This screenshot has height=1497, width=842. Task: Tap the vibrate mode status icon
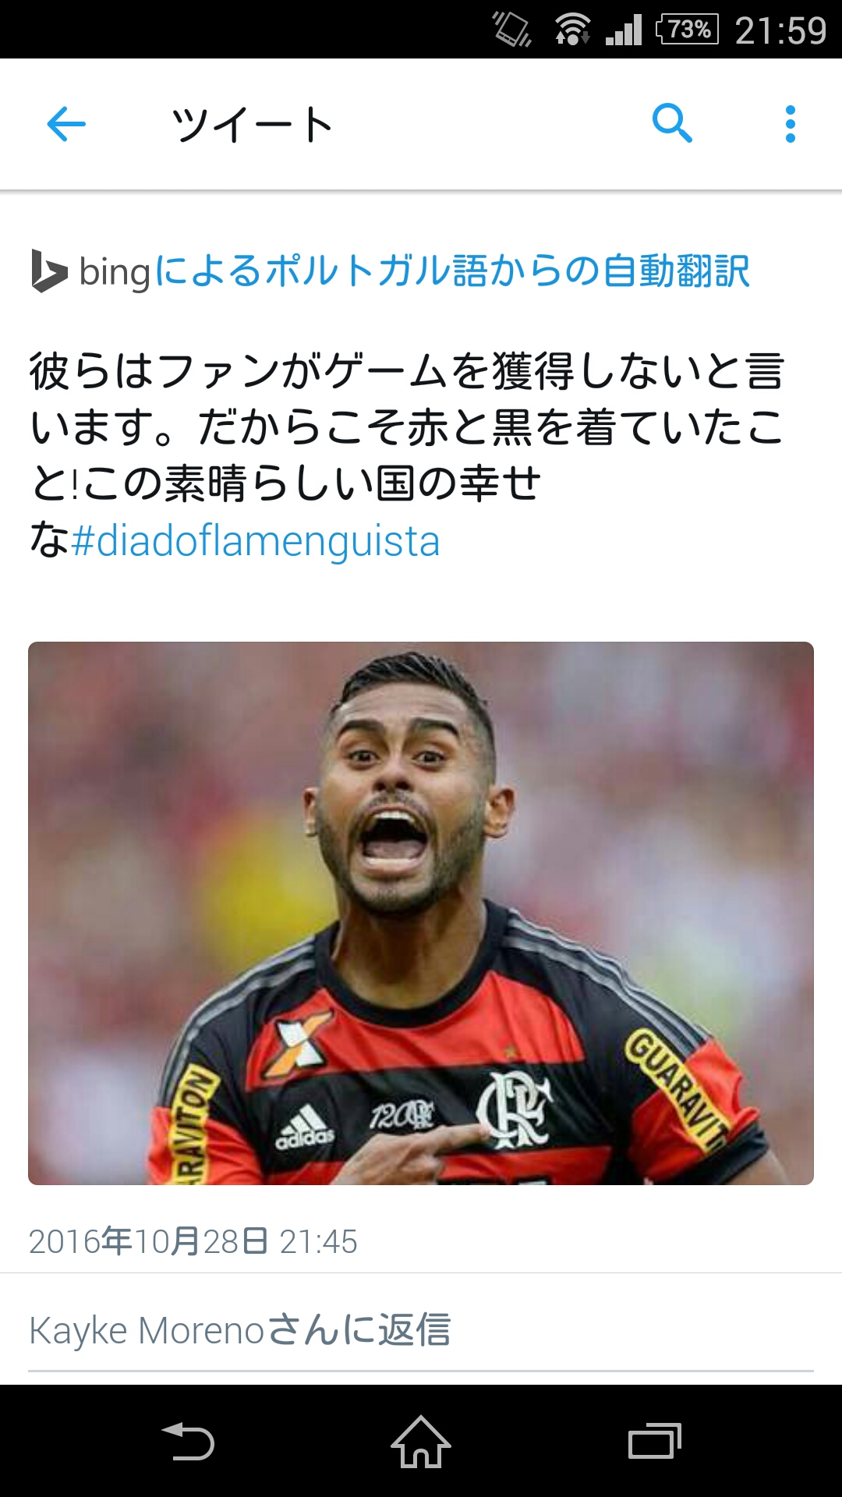pos(512,30)
